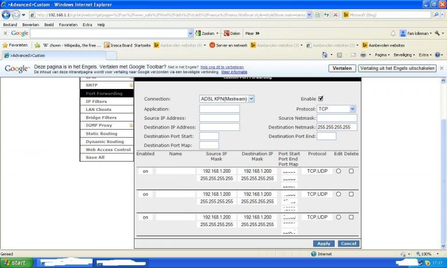Close the Google translate notification bar

441,68
